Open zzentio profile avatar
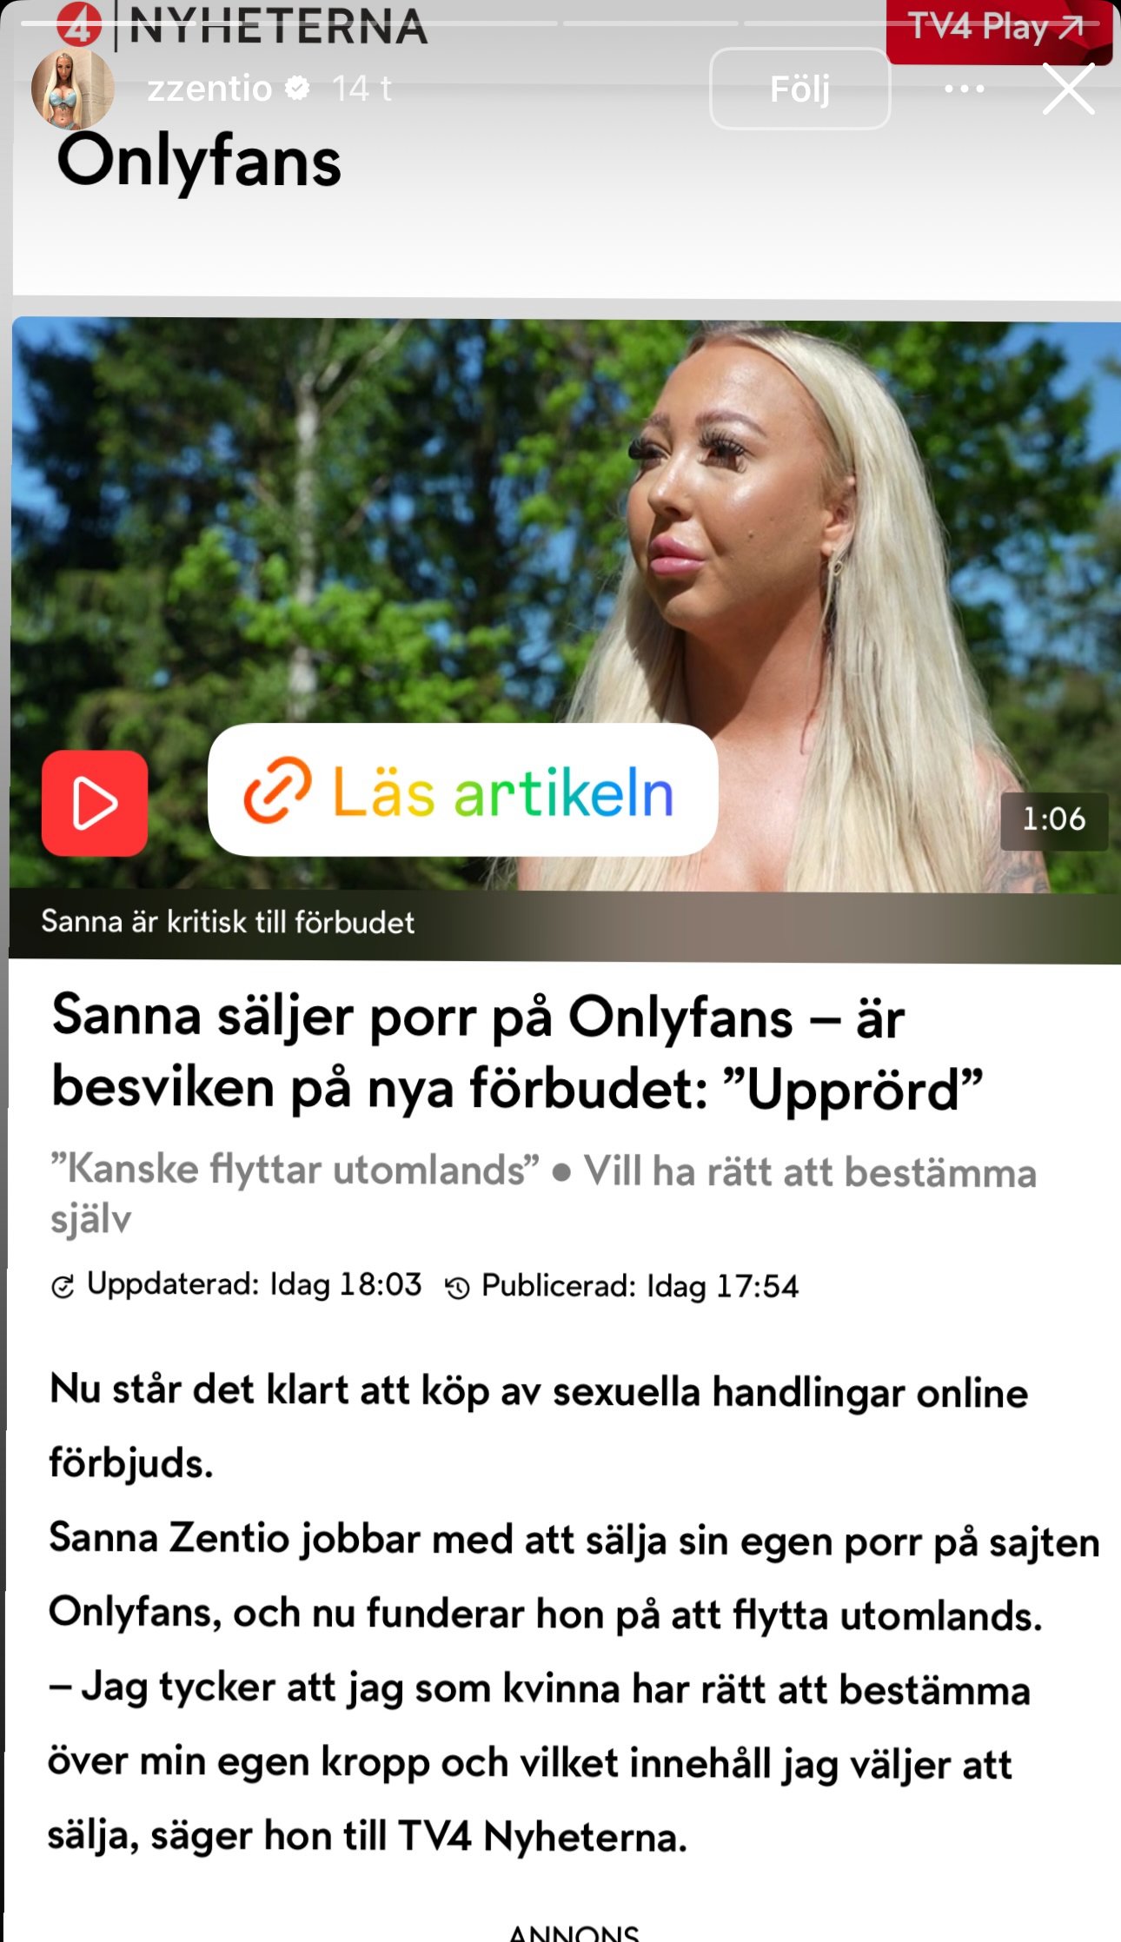Screen dimensions: 1121x1942 pyautogui.click(x=72, y=88)
